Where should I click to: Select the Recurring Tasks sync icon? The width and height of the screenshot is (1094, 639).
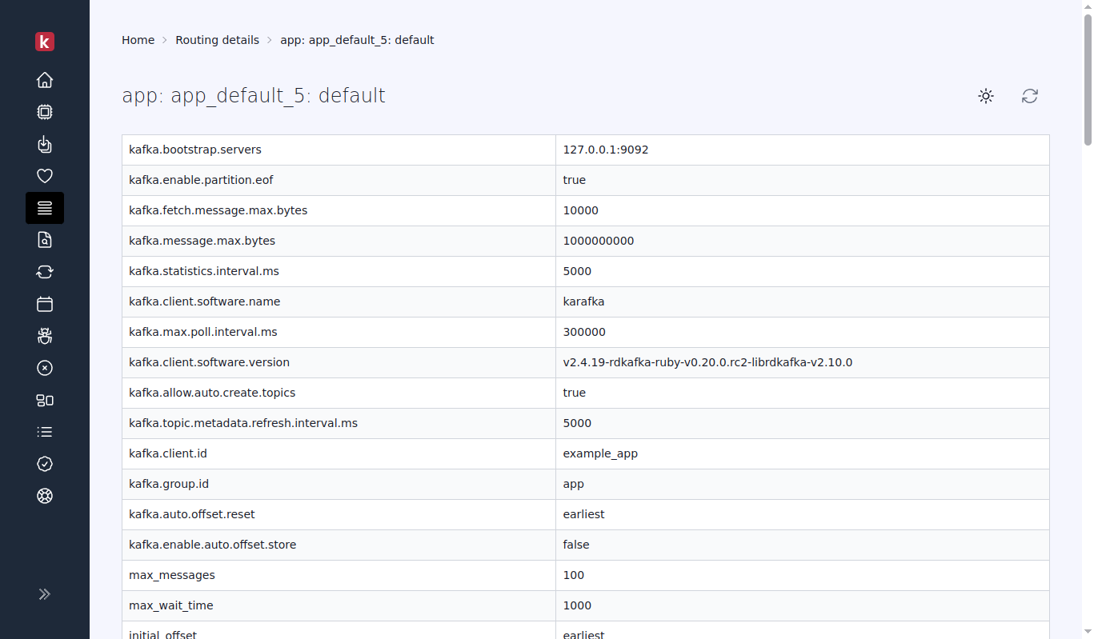45,272
